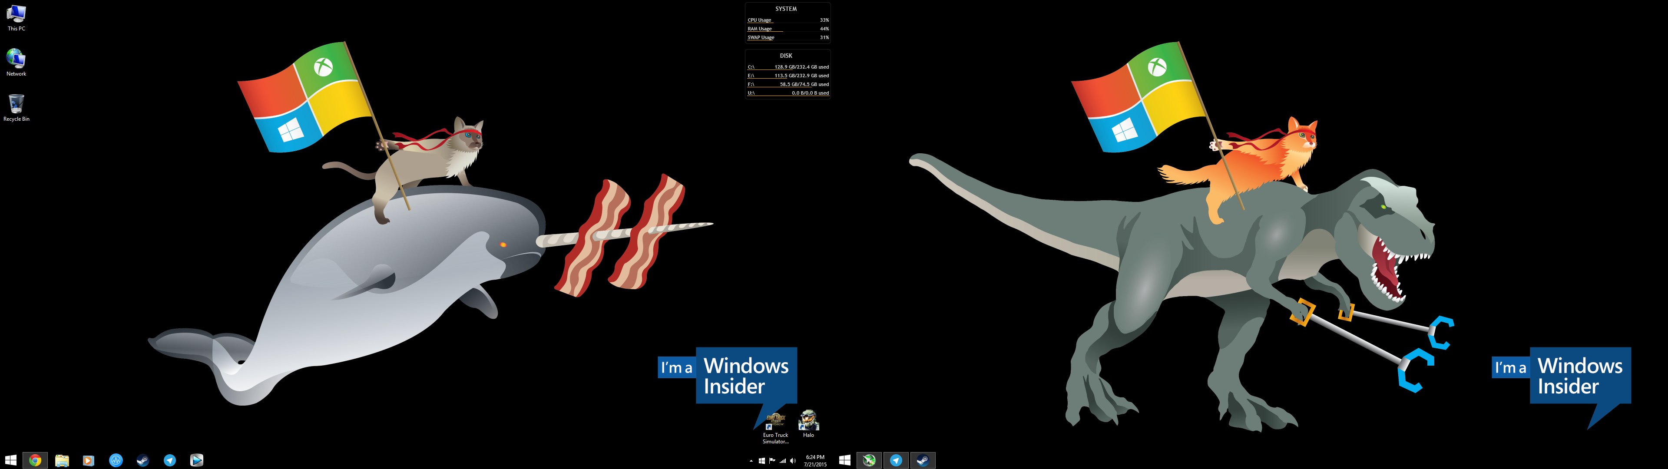1668x469 pixels.
Task: Open Action Center flag tray icon
Action: 772,461
